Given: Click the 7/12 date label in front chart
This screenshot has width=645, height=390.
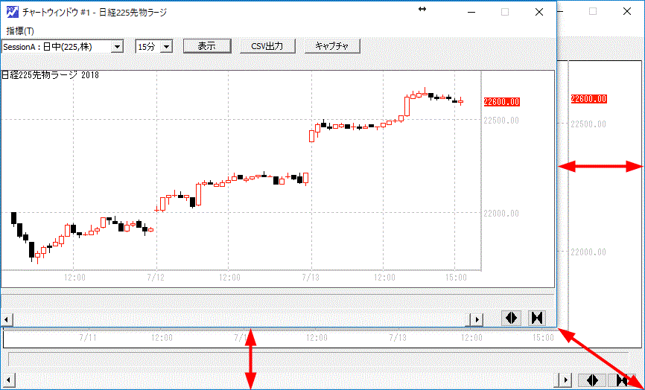Looking at the screenshot, I should click(x=156, y=278).
